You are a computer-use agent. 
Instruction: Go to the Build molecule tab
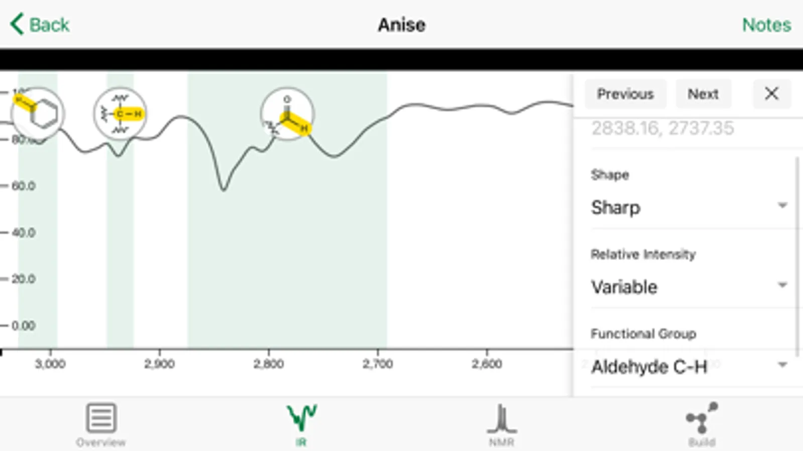[702, 424]
